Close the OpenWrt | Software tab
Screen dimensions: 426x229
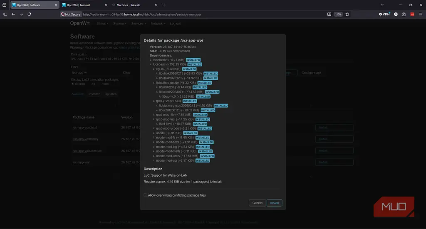(56, 5)
